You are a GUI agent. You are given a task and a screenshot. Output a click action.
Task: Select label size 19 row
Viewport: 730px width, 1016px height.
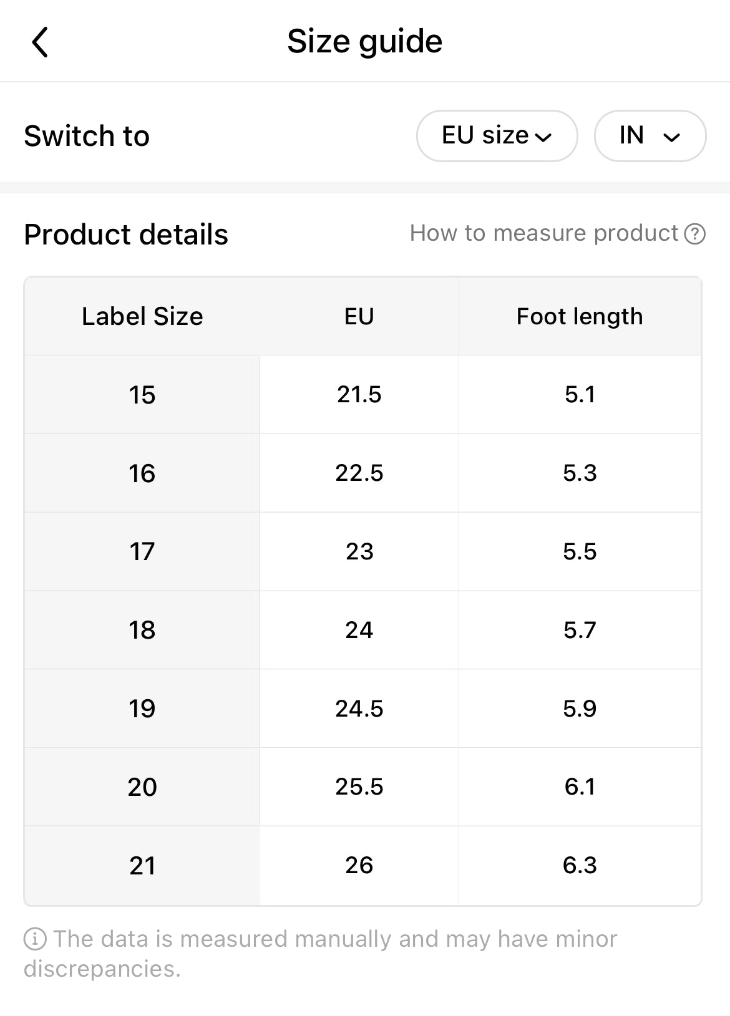pos(142,709)
